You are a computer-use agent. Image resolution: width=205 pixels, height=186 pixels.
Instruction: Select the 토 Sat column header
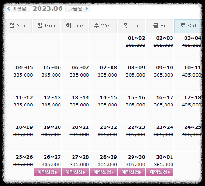point(188,26)
